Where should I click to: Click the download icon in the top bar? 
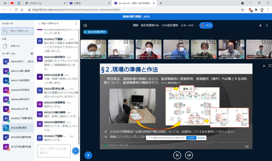click(x=260, y=25)
